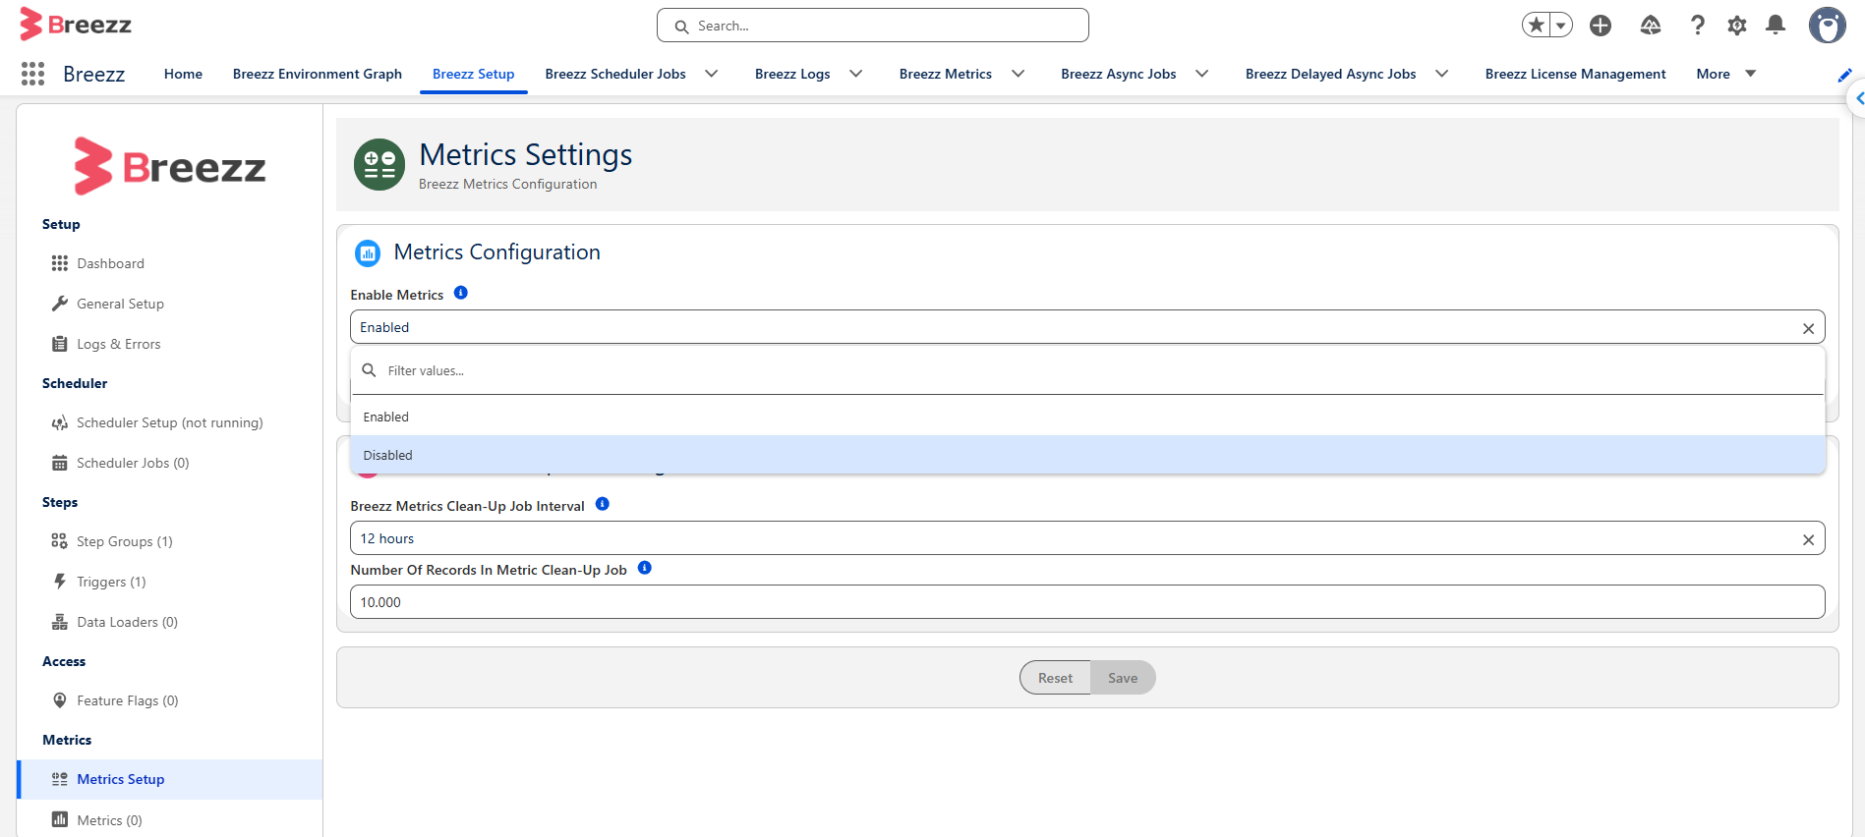Screen dimensions: 1865x837
Task: Open Triggers (1) in sidebar
Action: [111, 582]
